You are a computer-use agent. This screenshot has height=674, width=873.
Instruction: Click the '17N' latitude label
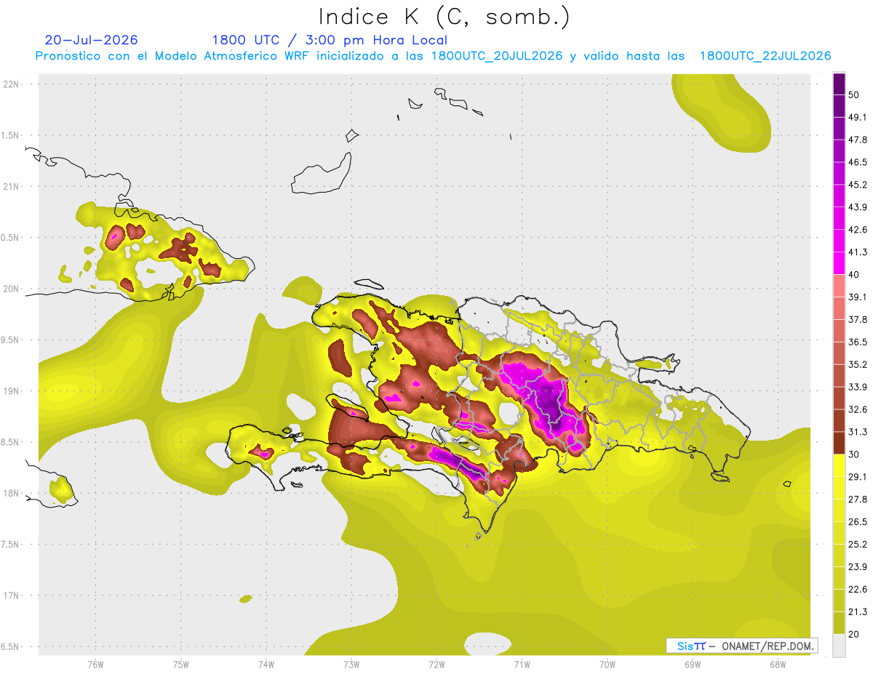coord(12,595)
